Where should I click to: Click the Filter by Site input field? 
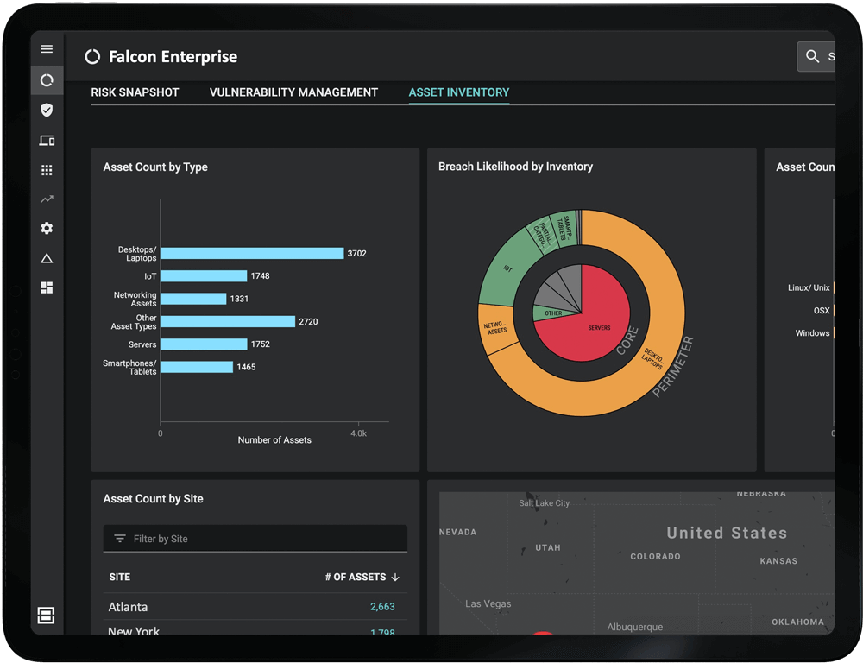coord(255,539)
